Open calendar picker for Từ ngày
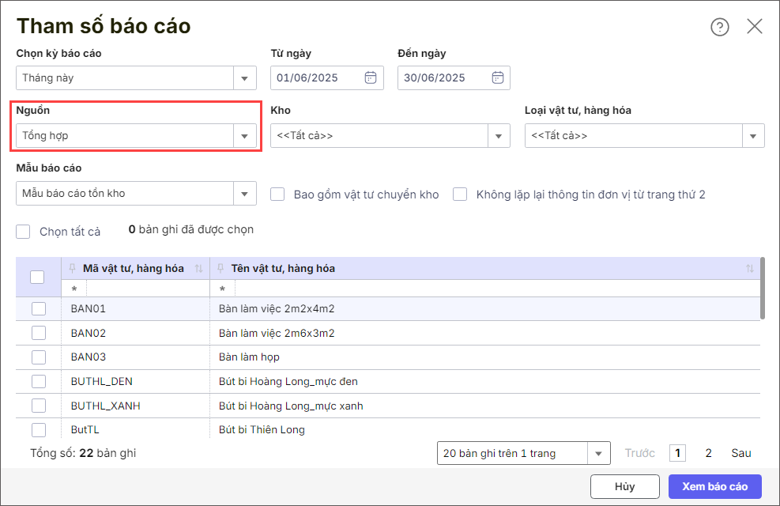The width and height of the screenshot is (780, 506). click(370, 77)
